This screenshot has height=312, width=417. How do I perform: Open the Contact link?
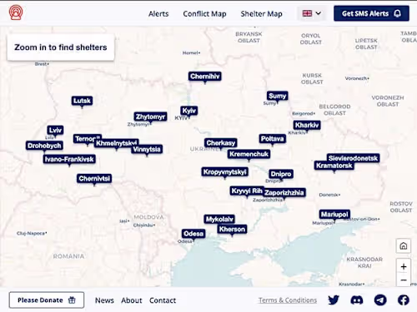(163, 300)
